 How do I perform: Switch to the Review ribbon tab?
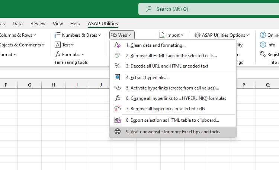point(38,24)
